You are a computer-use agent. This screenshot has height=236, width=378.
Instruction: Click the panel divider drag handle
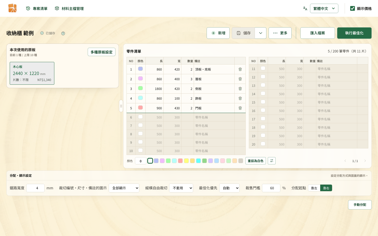coord(121,106)
